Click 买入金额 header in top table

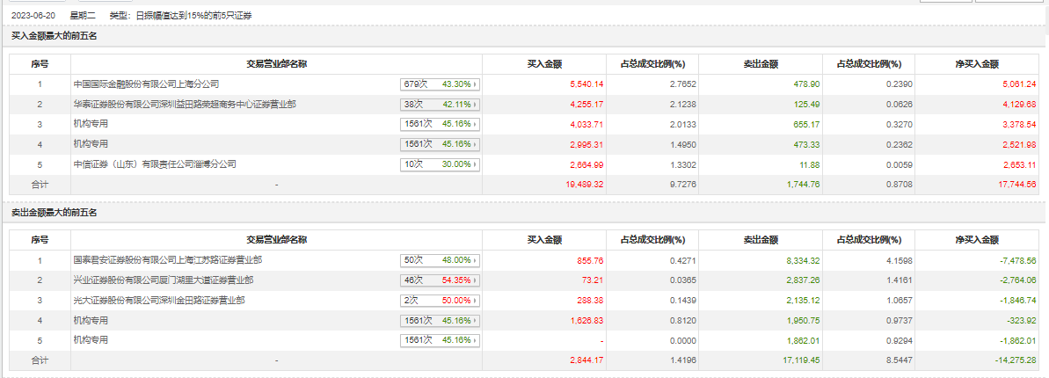[x=544, y=63]
